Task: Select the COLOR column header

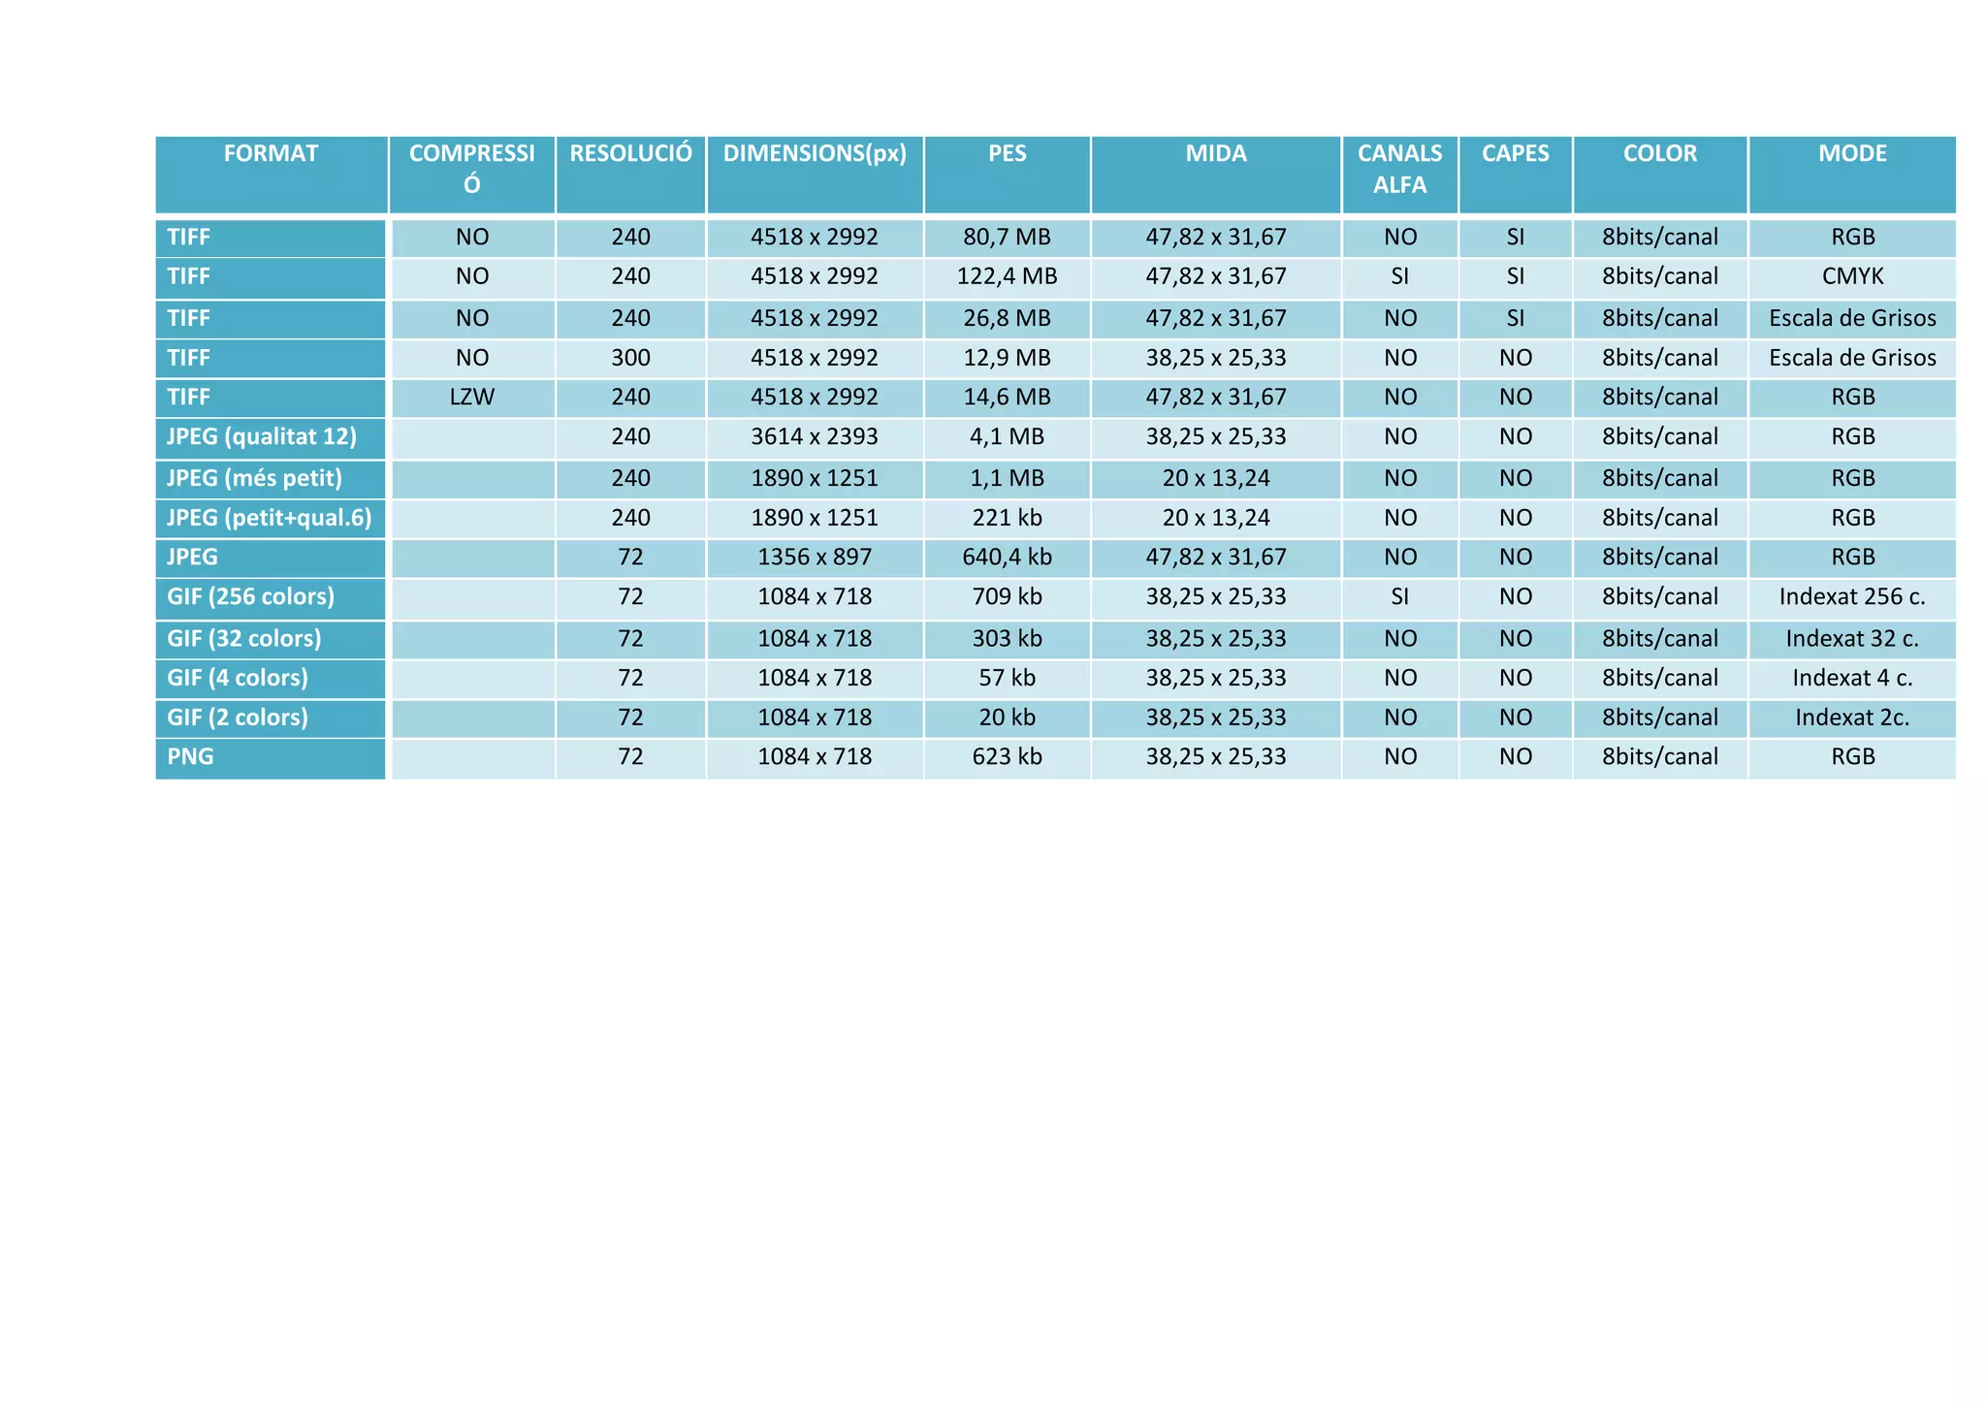Action: (x=1659, y=154)
